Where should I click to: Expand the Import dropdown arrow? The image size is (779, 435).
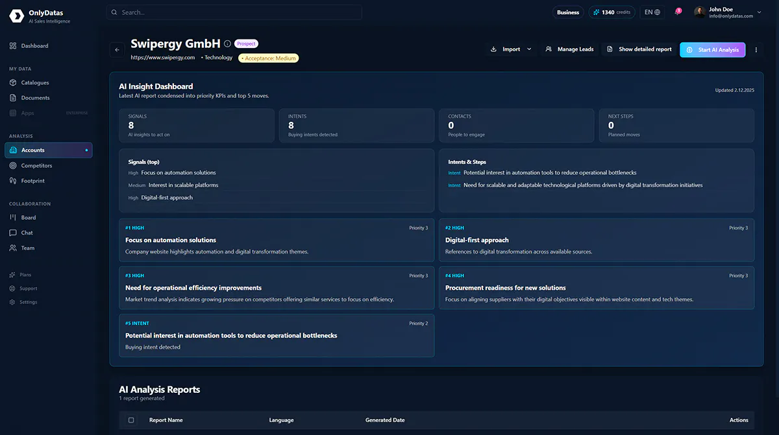[x=529, y=49]
